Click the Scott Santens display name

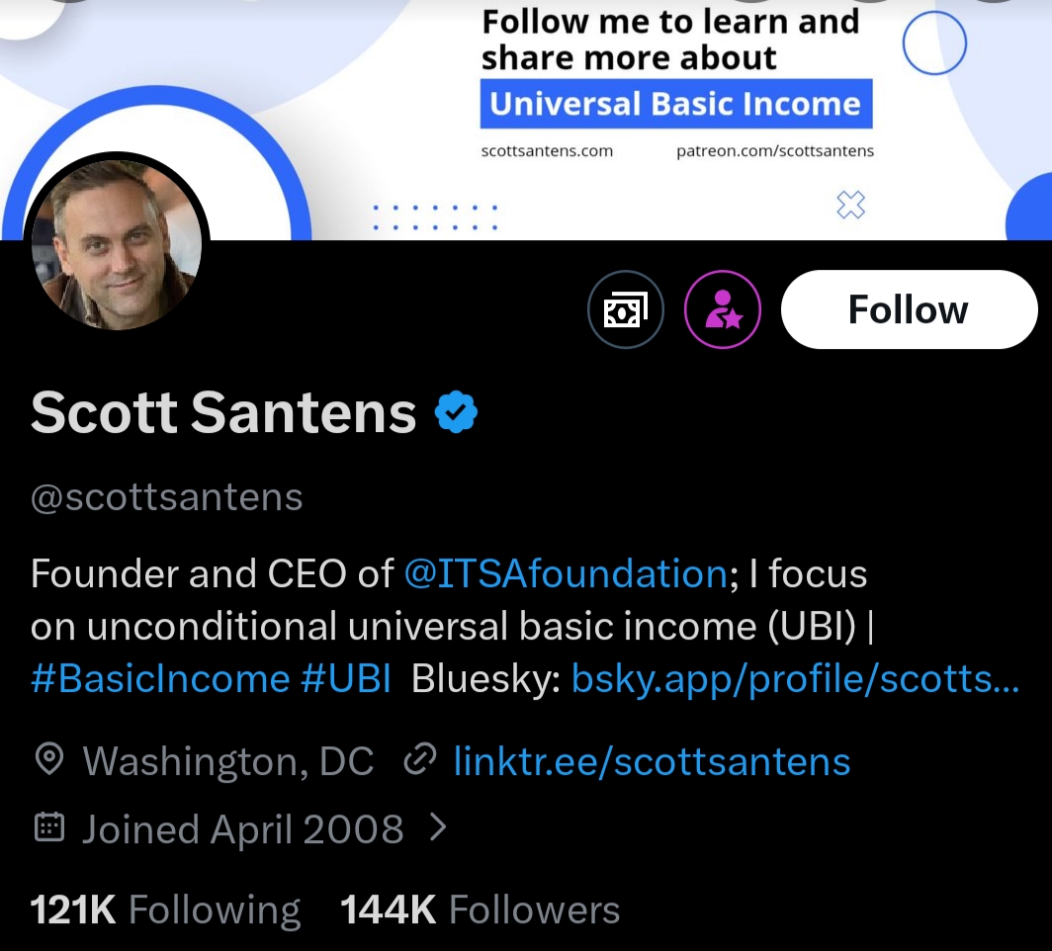(223, 413)
